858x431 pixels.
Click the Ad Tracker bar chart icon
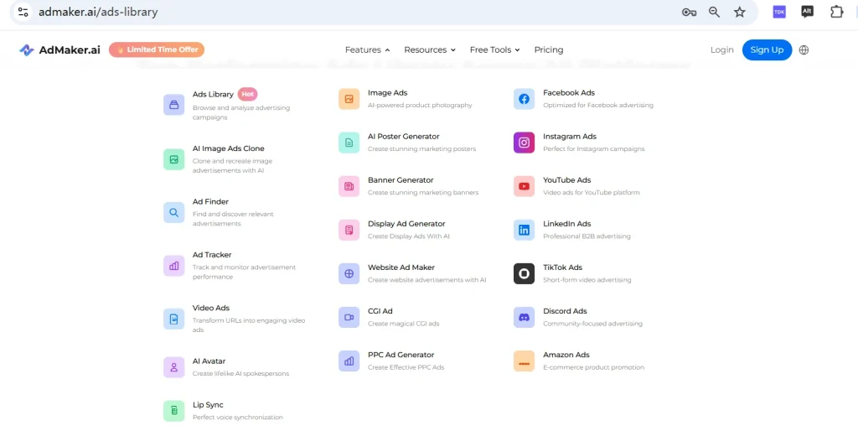[174, 266]
